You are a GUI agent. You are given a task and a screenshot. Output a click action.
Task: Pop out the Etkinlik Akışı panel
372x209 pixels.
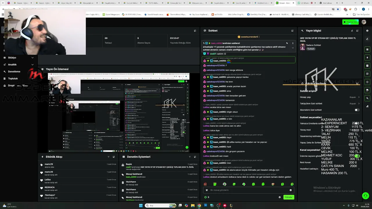click(114, 157)
